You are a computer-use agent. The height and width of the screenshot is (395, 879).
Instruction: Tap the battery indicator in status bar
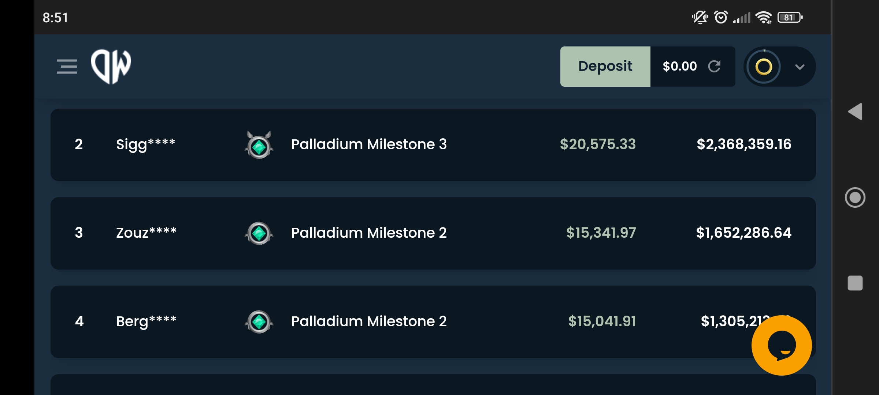tap(790, 17)
